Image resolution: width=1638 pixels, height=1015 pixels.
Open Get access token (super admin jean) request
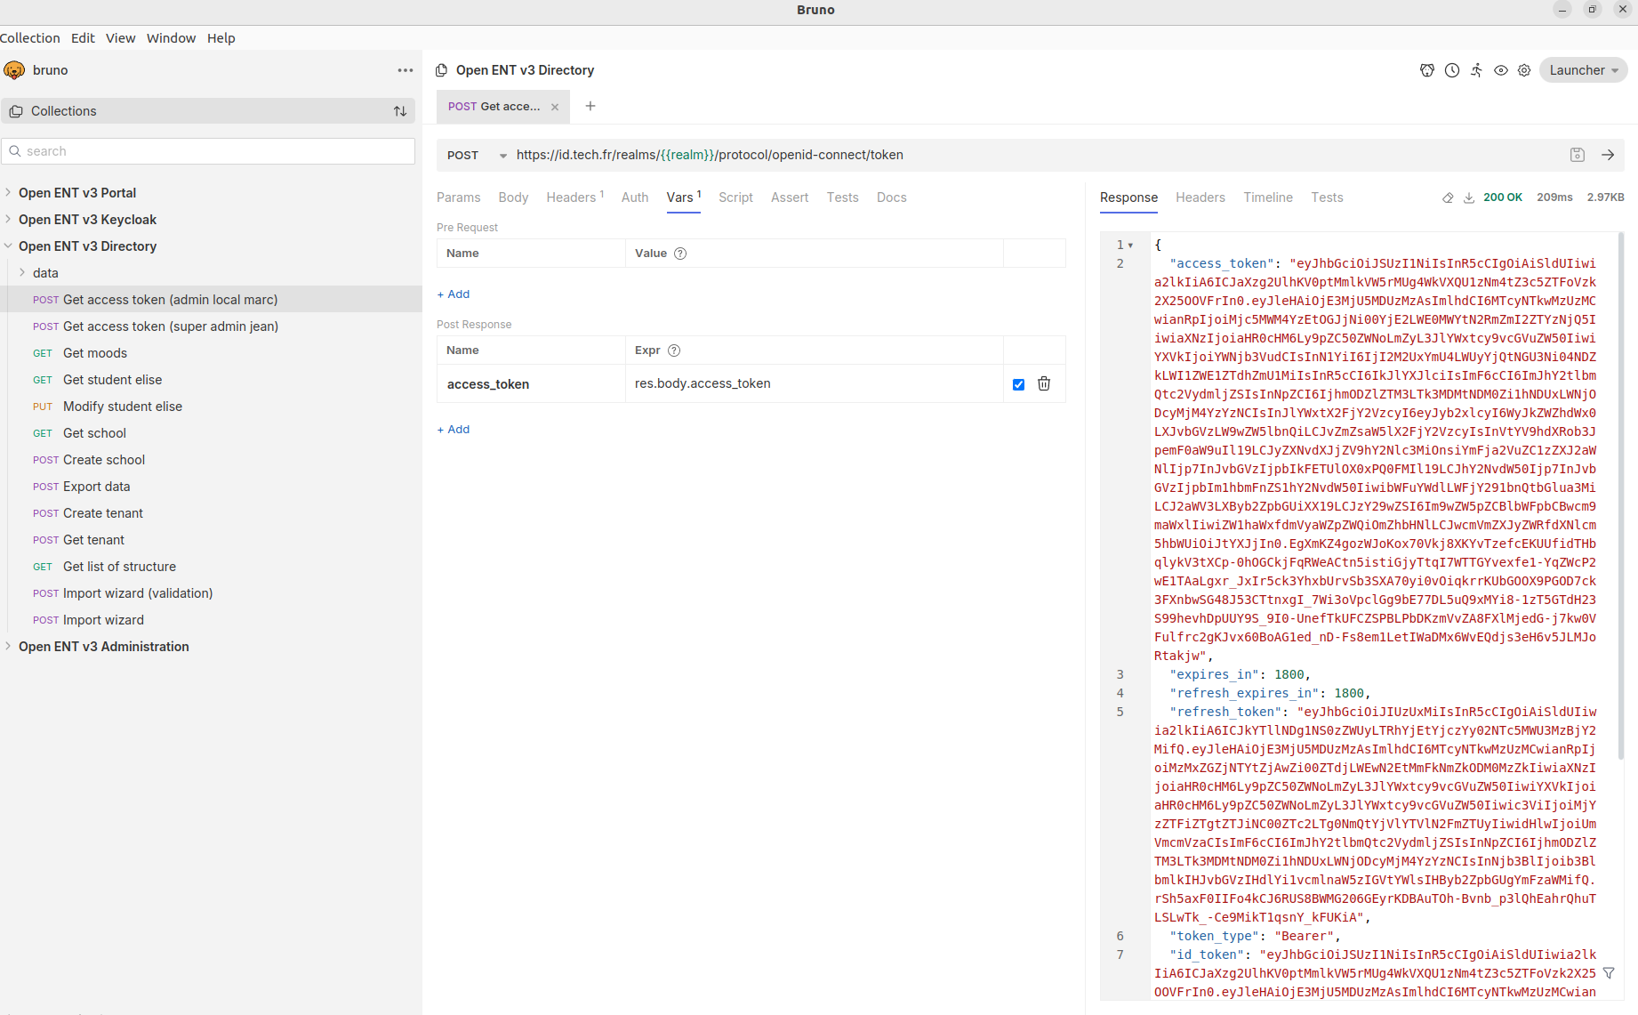pos(171,326)
